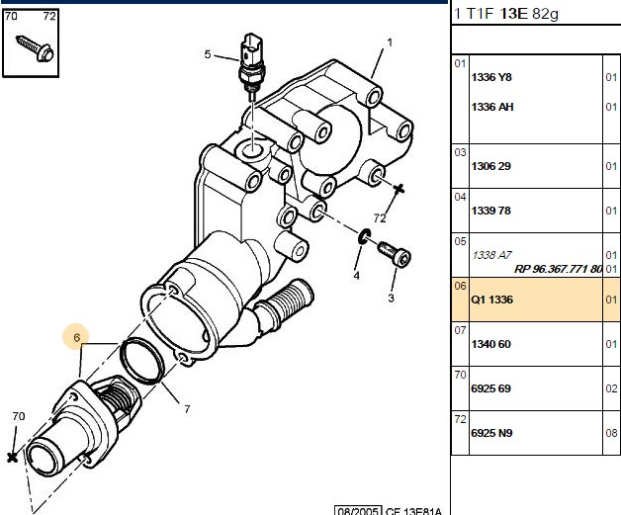The height and width of the screenshot is (515, 621).
Task: Click the cross marker near callout 72
Action: [x=399, y=189]
